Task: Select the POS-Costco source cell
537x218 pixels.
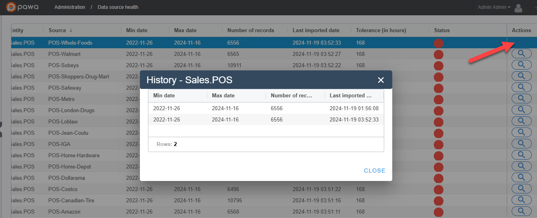Action: (x=63, y=189)
